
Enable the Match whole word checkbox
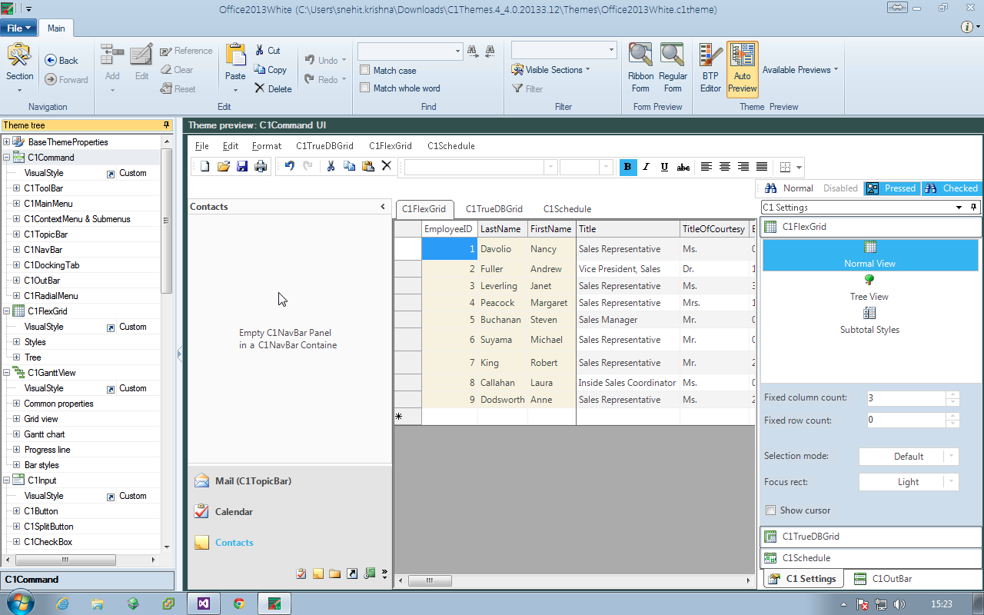(365, 88)
